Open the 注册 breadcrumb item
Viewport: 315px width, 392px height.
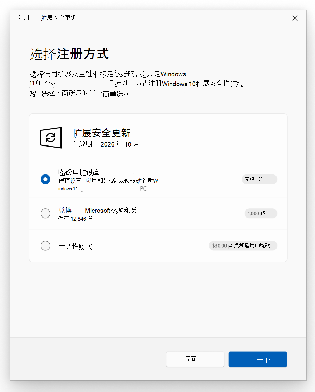(23, 18)
